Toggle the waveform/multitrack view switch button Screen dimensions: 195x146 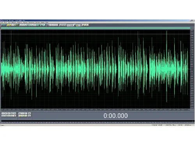click(x=3, y=25)
